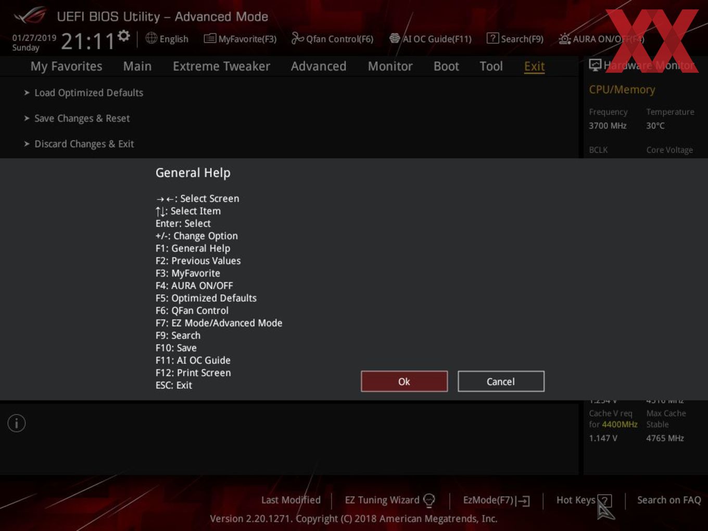708x531 pixels.
Task: Open MyFavorite(F3) shortcut
Action: coord(247,39)
